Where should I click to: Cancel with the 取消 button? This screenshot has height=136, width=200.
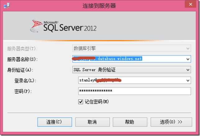point(93,122)
